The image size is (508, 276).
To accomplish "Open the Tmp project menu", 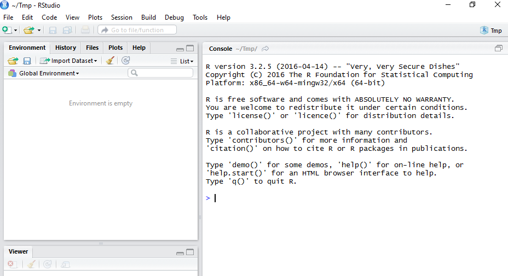I will (x=491, y=31).
